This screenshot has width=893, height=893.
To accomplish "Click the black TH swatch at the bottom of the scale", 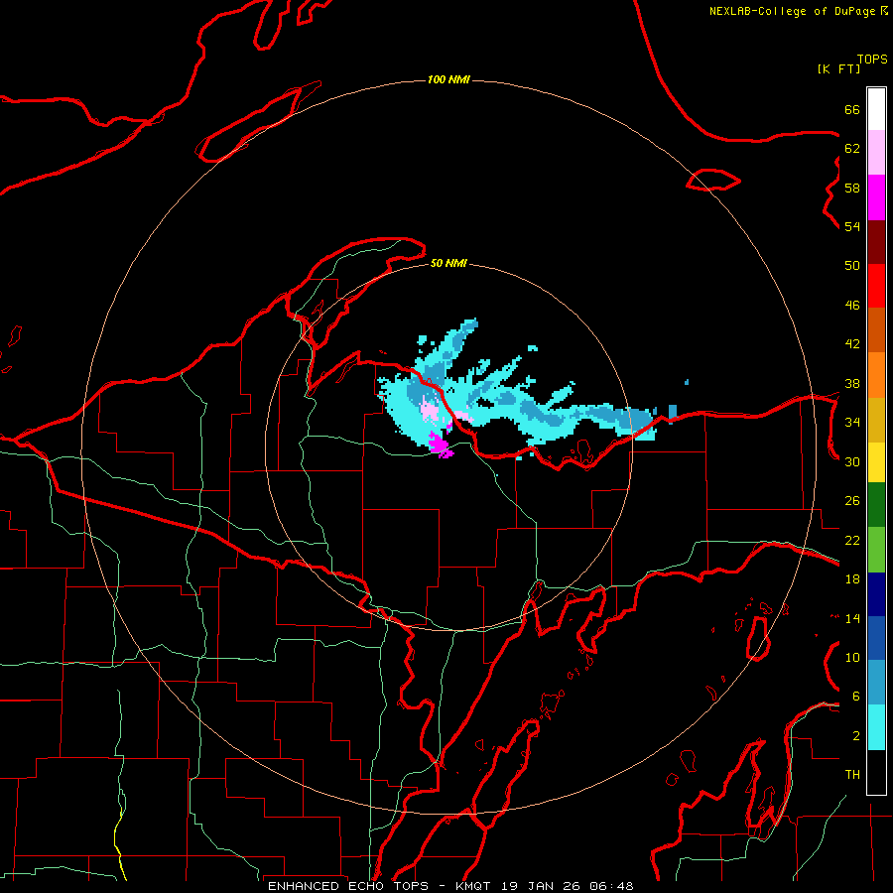I will (876, 772).
